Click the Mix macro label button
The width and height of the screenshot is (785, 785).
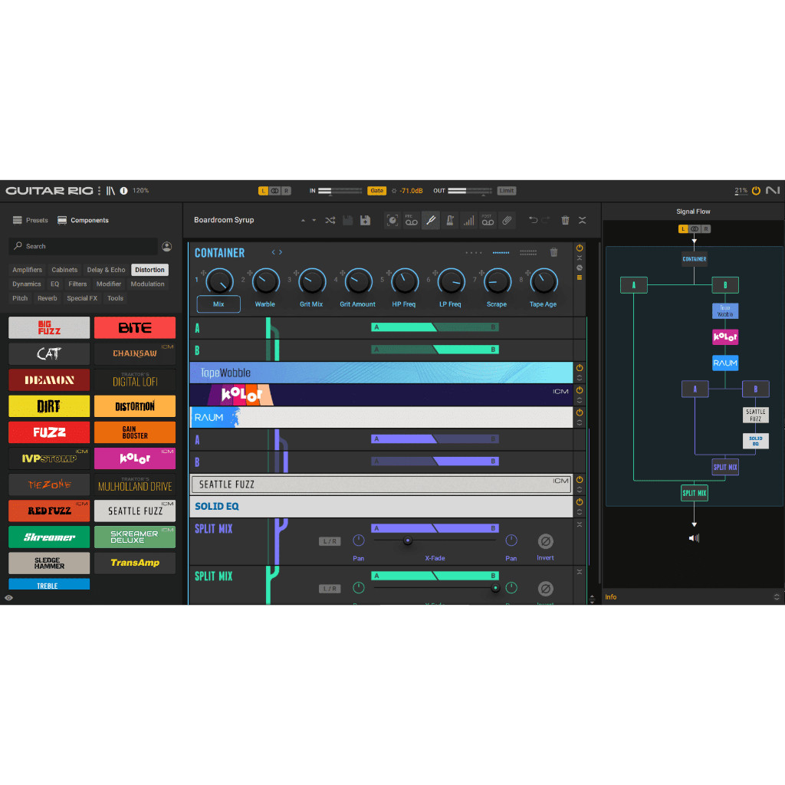218,304
